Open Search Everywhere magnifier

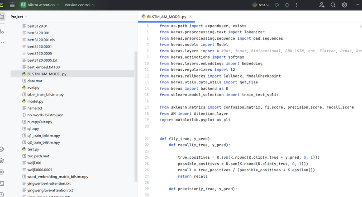(x=333, y=5)
